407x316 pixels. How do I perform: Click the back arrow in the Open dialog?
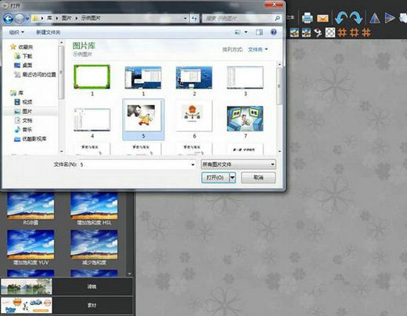[x=8, y=18]
